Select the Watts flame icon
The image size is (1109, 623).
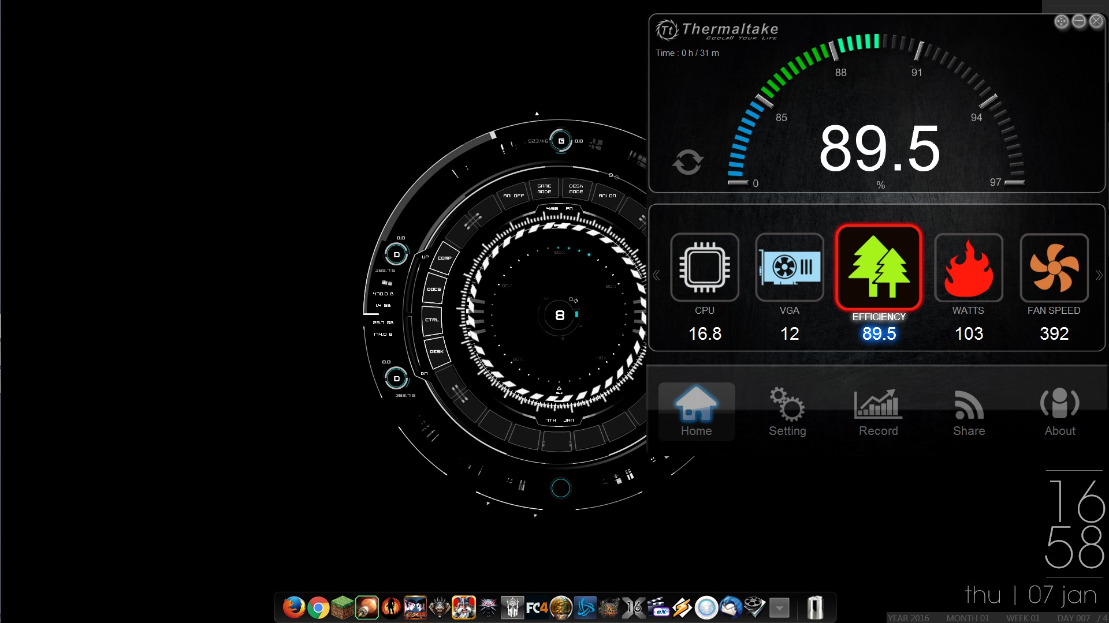pyautogui.click(x=968, y=268)
